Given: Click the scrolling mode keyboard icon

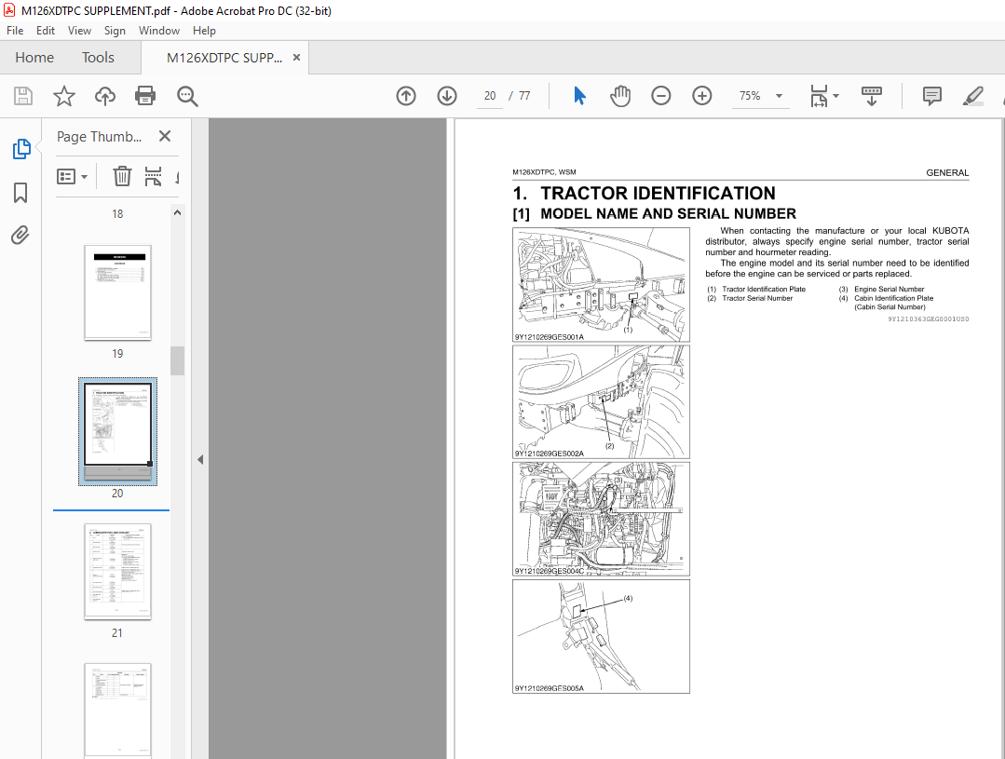Looking at the screenshot, I should tap(871, 96).
